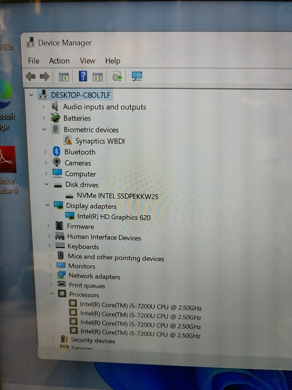This screenshot has width=292, height=390.
Task: Click the Cameras webcam icon
Action: [x=57, y=162]
